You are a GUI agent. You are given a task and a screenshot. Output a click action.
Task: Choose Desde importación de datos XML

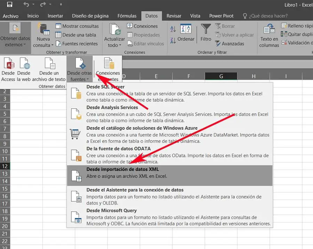[170, 176]
